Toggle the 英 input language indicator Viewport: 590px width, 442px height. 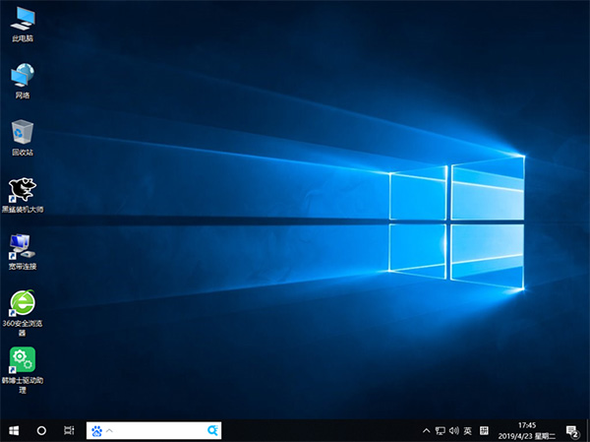467,430
